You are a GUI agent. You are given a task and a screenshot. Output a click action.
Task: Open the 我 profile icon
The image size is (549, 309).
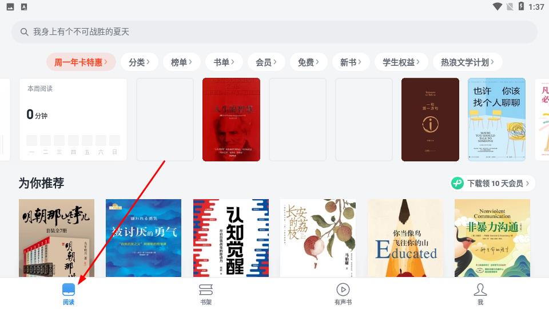point(480,290)
